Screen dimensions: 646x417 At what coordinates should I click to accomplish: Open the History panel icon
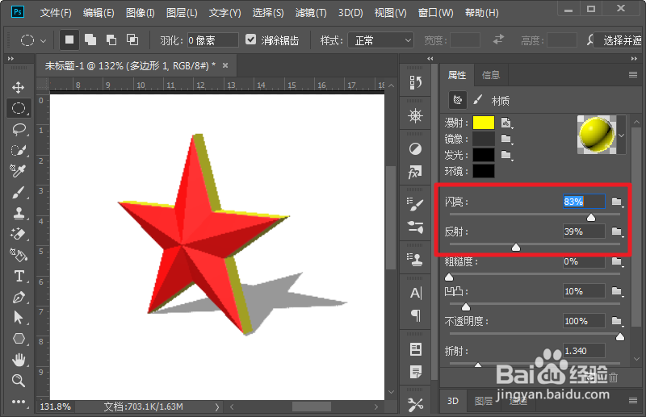(x=415, y=83)
